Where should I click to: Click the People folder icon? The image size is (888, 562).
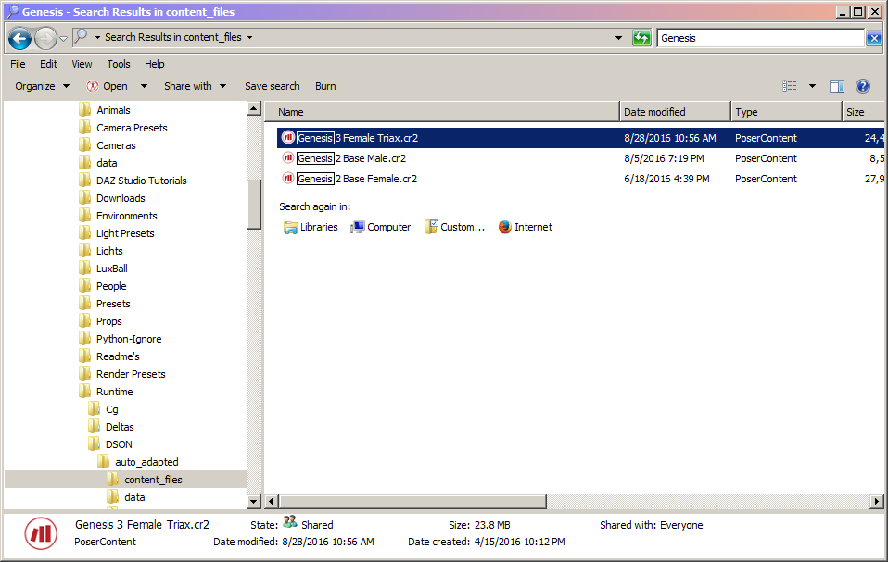point(85,285)
